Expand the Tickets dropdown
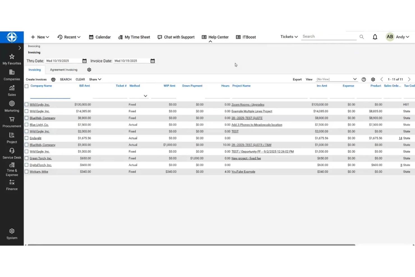Screen dimensions: 415x277 pyautogui.click(x=289, y=36)
